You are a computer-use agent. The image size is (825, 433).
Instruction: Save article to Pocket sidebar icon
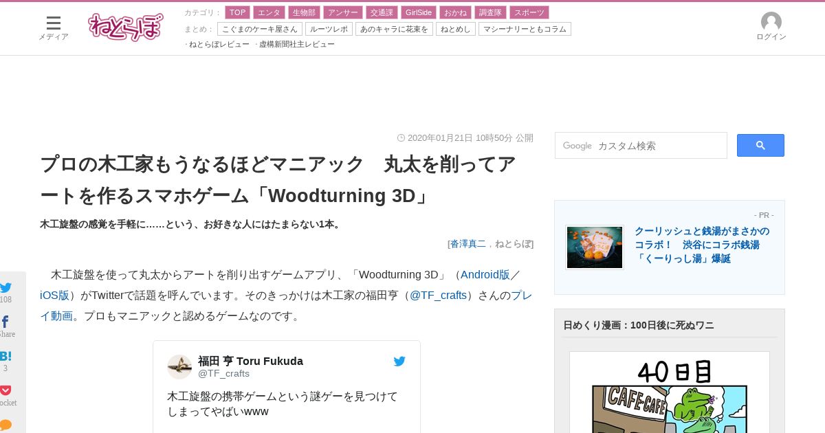coord(5,390)
